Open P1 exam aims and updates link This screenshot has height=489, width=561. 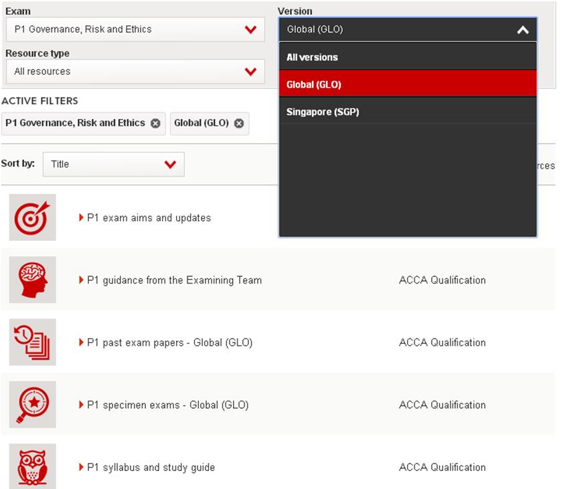(x=149, y=218)
